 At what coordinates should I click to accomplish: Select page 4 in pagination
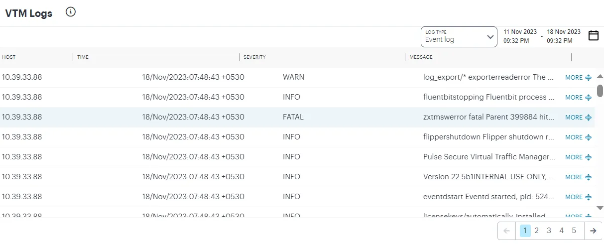point(561,231)
